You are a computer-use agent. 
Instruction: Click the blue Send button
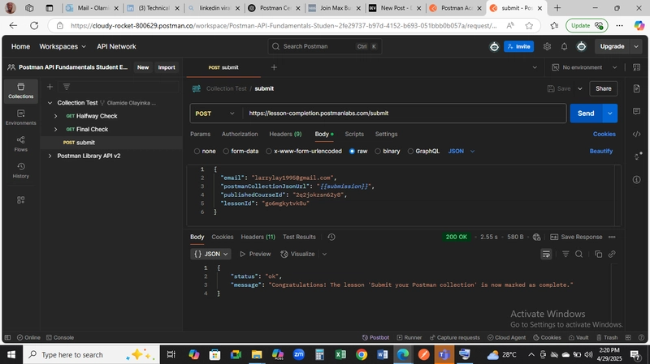pyautogui.click(x=586, y=113)
